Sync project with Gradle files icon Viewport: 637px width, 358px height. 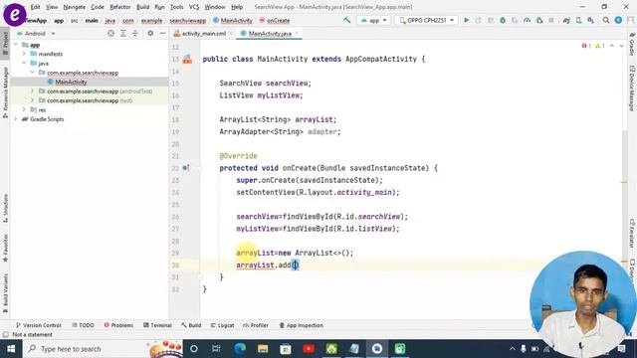coord(566,20)
